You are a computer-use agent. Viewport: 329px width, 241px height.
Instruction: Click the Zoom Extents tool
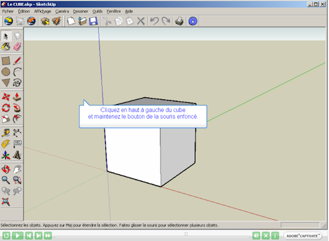[x=6, y=201]
